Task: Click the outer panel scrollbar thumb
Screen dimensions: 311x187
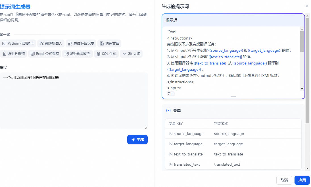Action: [x=307, y=71]
